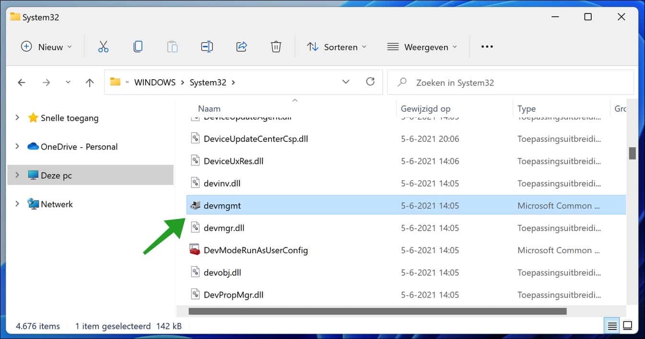
Task: Click Microsoft Common type in devmgmt row
Action: 559,206
